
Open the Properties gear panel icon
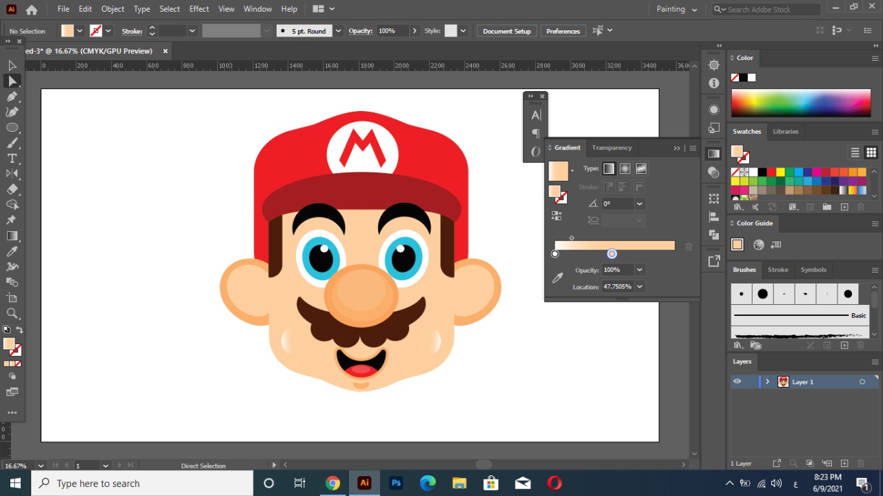[x=714, y=65]
